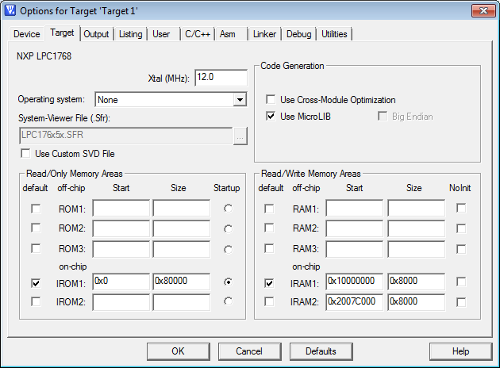The height and width of the screenshot is (368, 500).
Task: Check NoInit for IRAM1
Action: [460, 282]
